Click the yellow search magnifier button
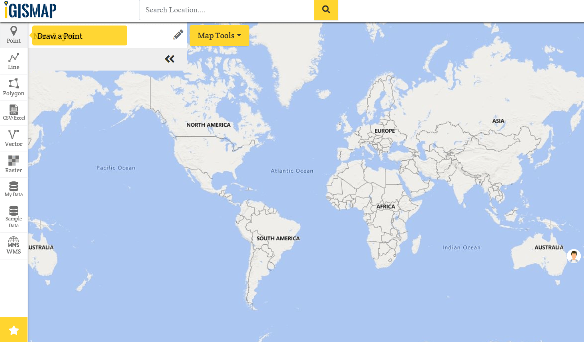584x342 pixels. [x=326, y=10]
